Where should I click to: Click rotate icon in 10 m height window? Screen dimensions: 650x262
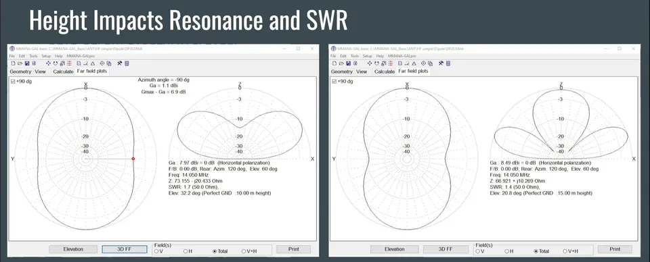[x=55, y=63]
